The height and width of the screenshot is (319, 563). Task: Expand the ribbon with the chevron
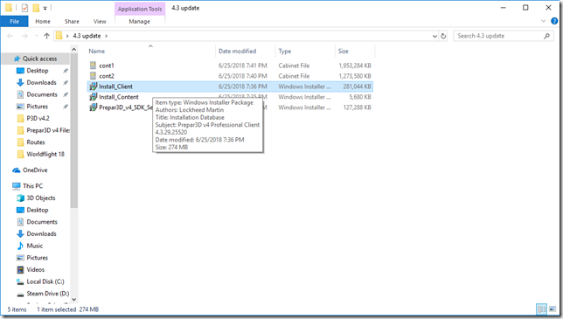543,21
